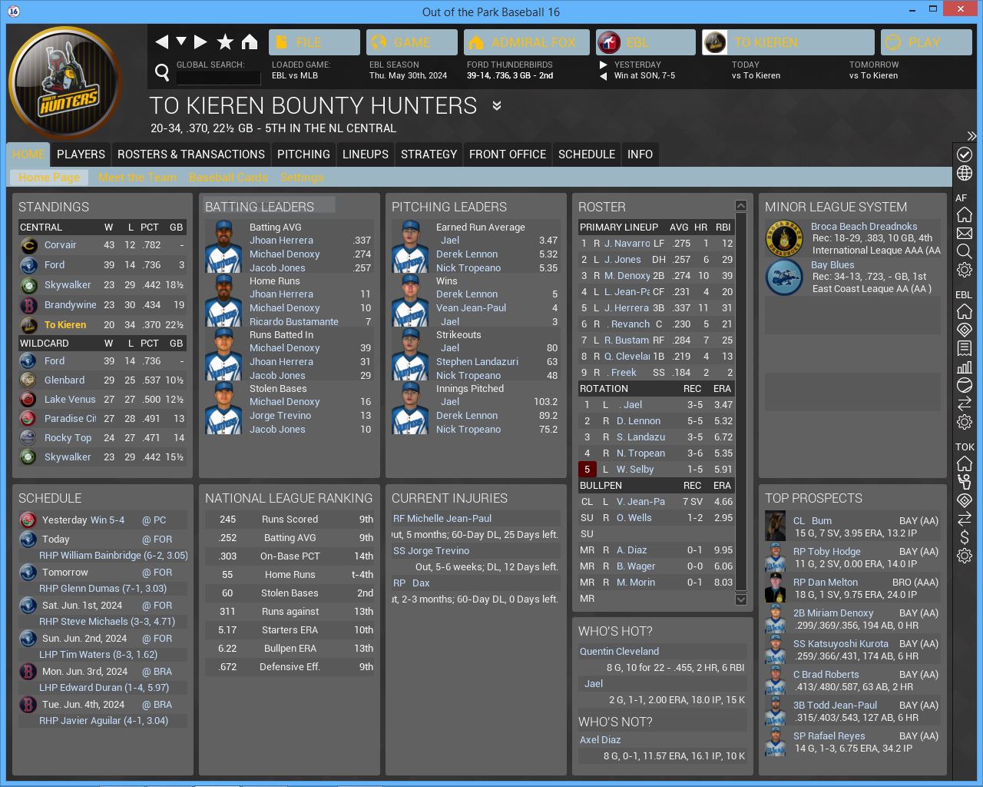Click the checkmark circle icon in right sidebar
This screenshot has height=787, width=983.
pos(965,154)
